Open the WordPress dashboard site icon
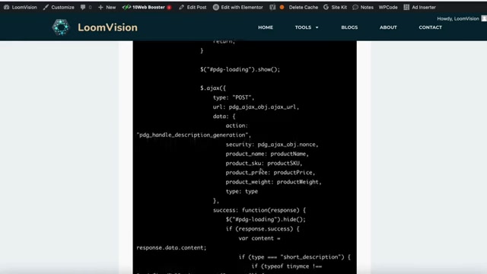This screenshot has height=274, width=487. (x=7, y=7)
